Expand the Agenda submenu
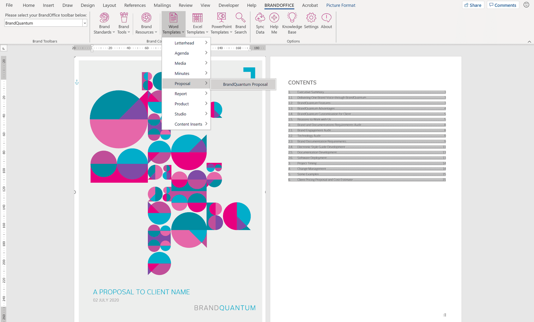 click(186, 53)
